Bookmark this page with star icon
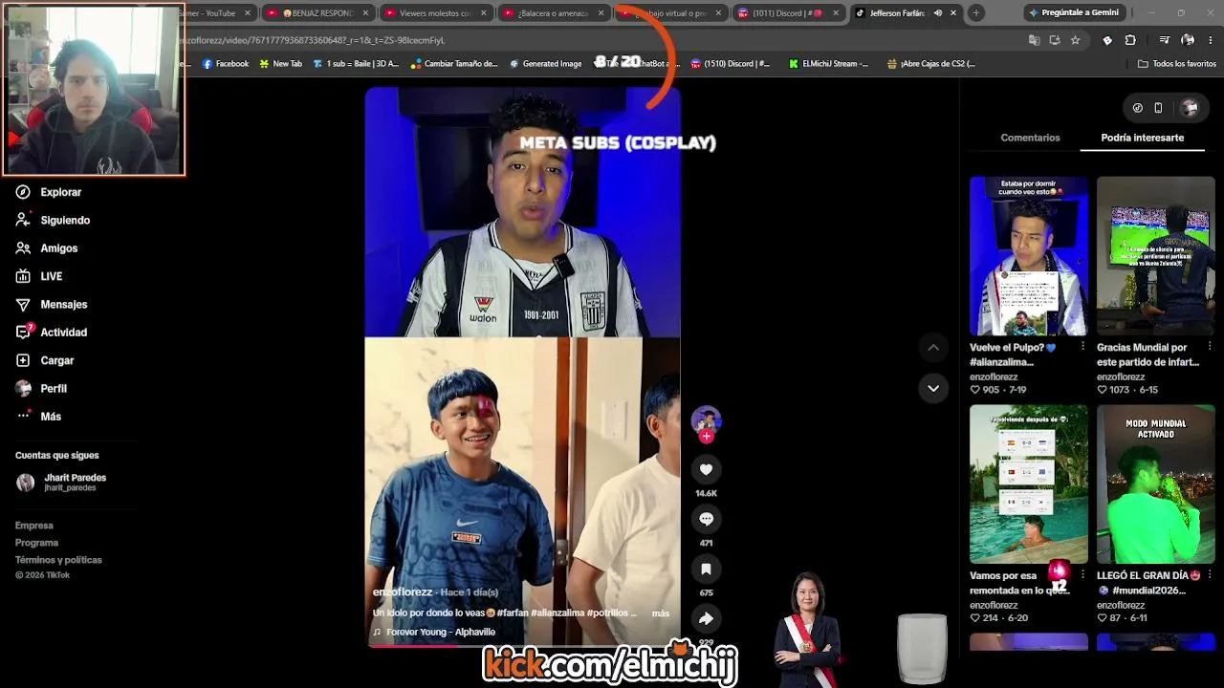The height and width of the screenshot is (688, 1224). [x=1075, y=40]
